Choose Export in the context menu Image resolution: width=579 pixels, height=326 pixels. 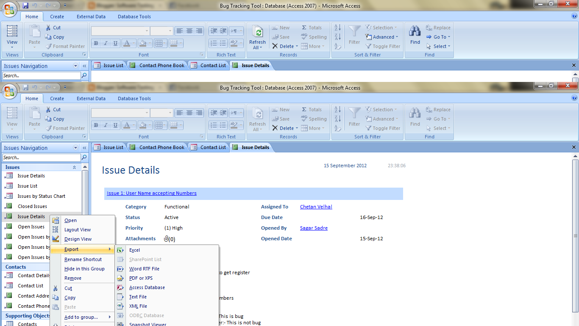click(x=83, y=249)
